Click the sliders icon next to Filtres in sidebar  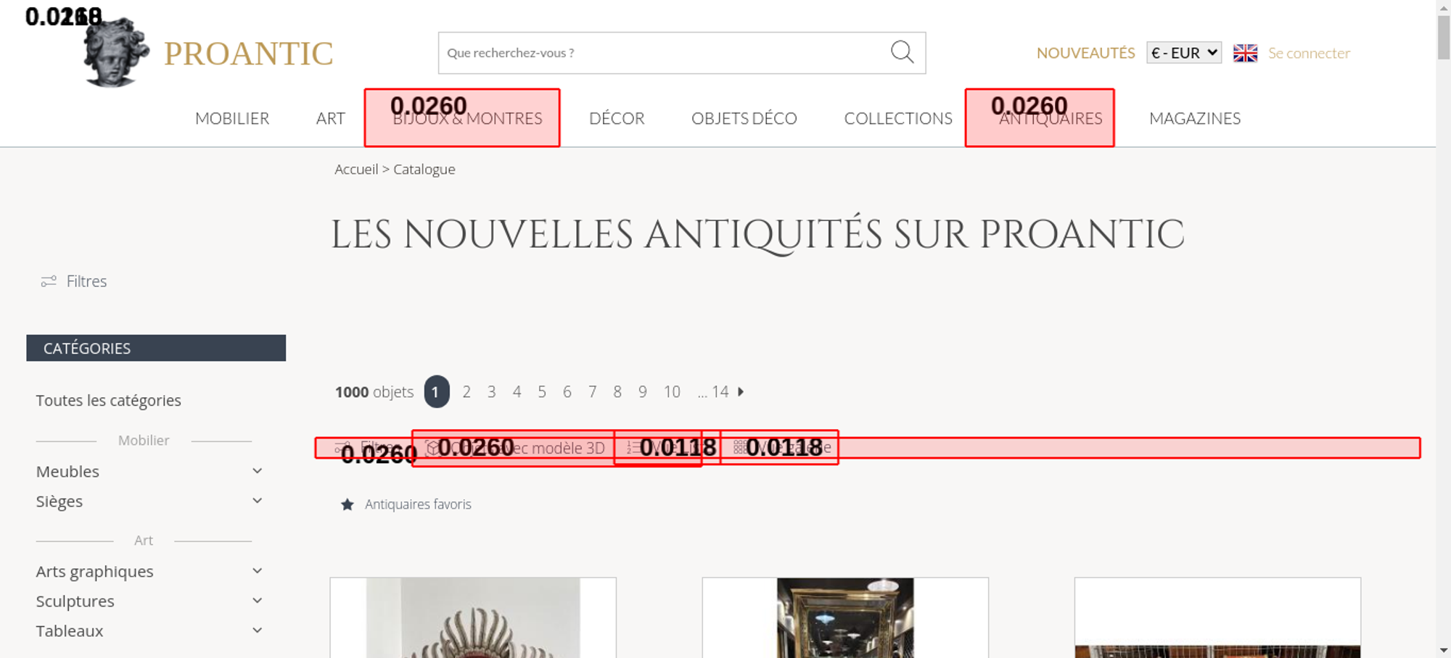49,281
